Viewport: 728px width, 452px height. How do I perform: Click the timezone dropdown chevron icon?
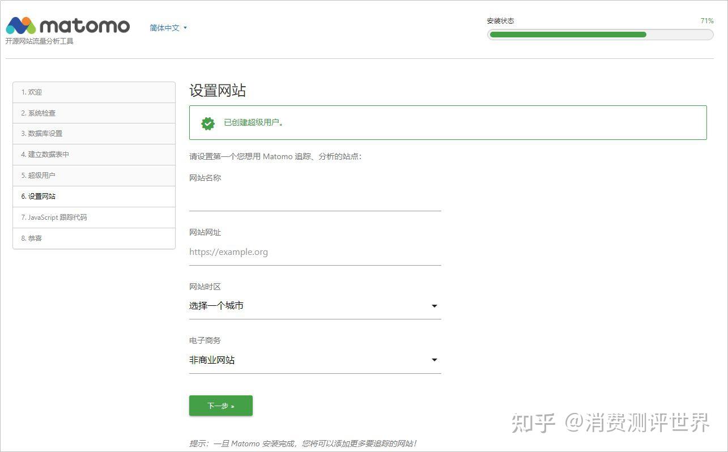(x=435, y=306)
